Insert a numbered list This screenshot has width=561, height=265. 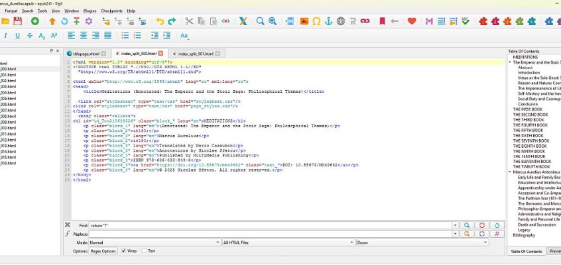(137, 35)
